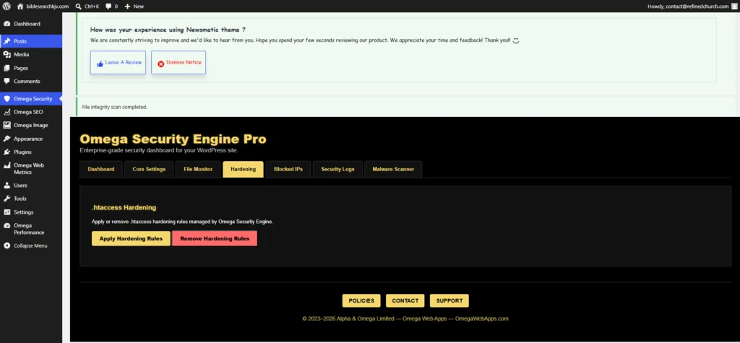
Task: Click the Omega SEO chart icon
Action: click(x=7, y=113)
